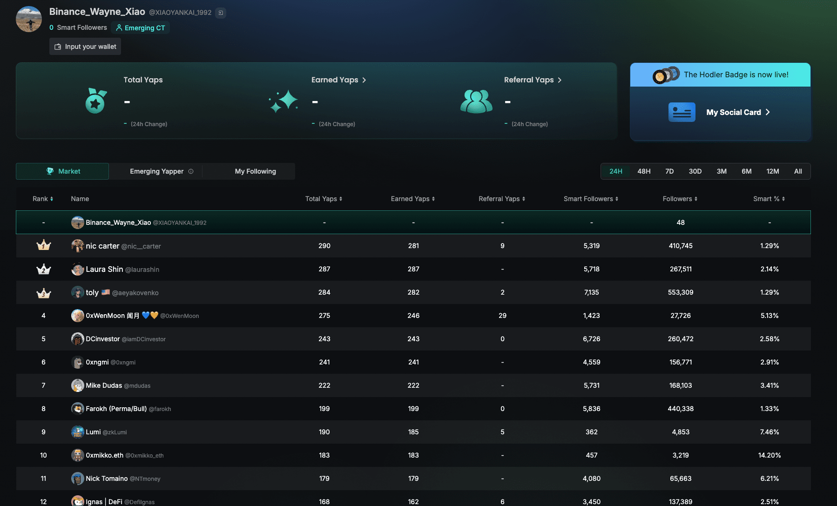The height and width of the screenshot is (506, 837).
Task: Open DCinvestor's profile name link
Action: pos(103,339)
